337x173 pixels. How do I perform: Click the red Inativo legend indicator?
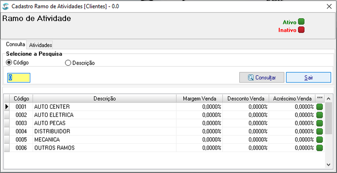[x=301, y=30]
